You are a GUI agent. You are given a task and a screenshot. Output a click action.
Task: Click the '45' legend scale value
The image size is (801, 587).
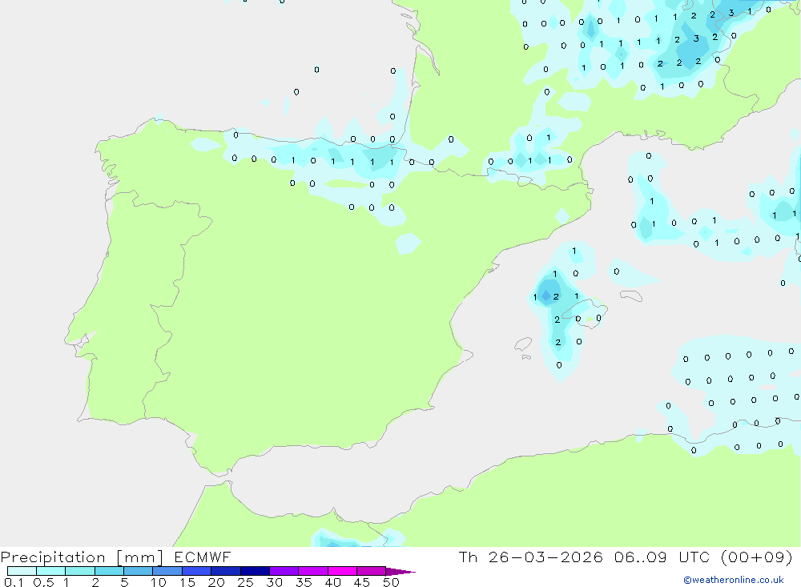pyautogui.click(x=362, y=582)
